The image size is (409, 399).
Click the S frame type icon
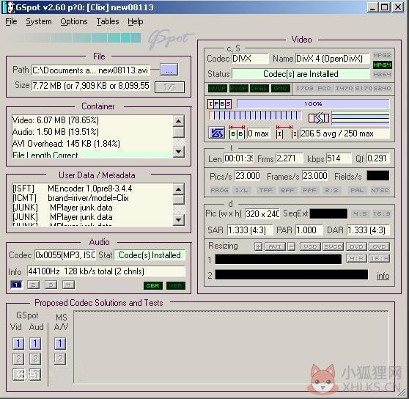[228, 103]
